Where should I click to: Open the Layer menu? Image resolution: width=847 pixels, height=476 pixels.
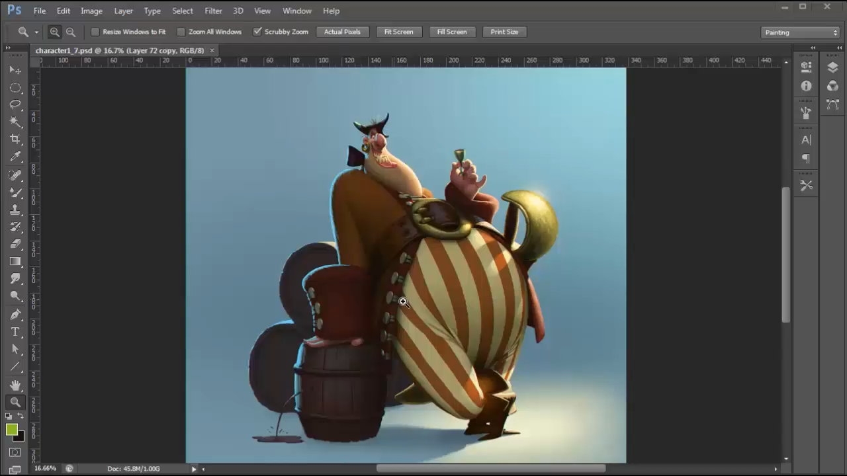pyautogui.click(x=123, y=11)
